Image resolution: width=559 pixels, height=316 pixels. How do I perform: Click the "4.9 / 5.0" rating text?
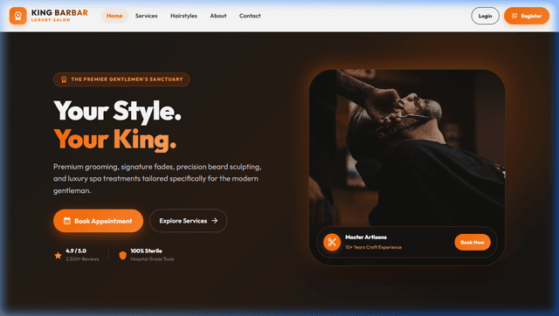76,251
